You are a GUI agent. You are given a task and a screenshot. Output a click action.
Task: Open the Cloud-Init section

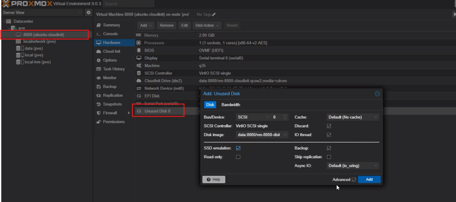click(x=111, y=51)
